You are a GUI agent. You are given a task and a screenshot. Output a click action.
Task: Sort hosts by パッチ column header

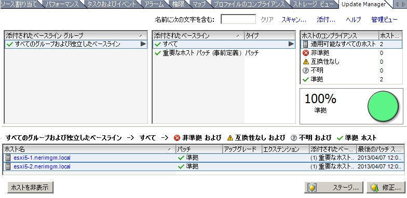(199, 149)
